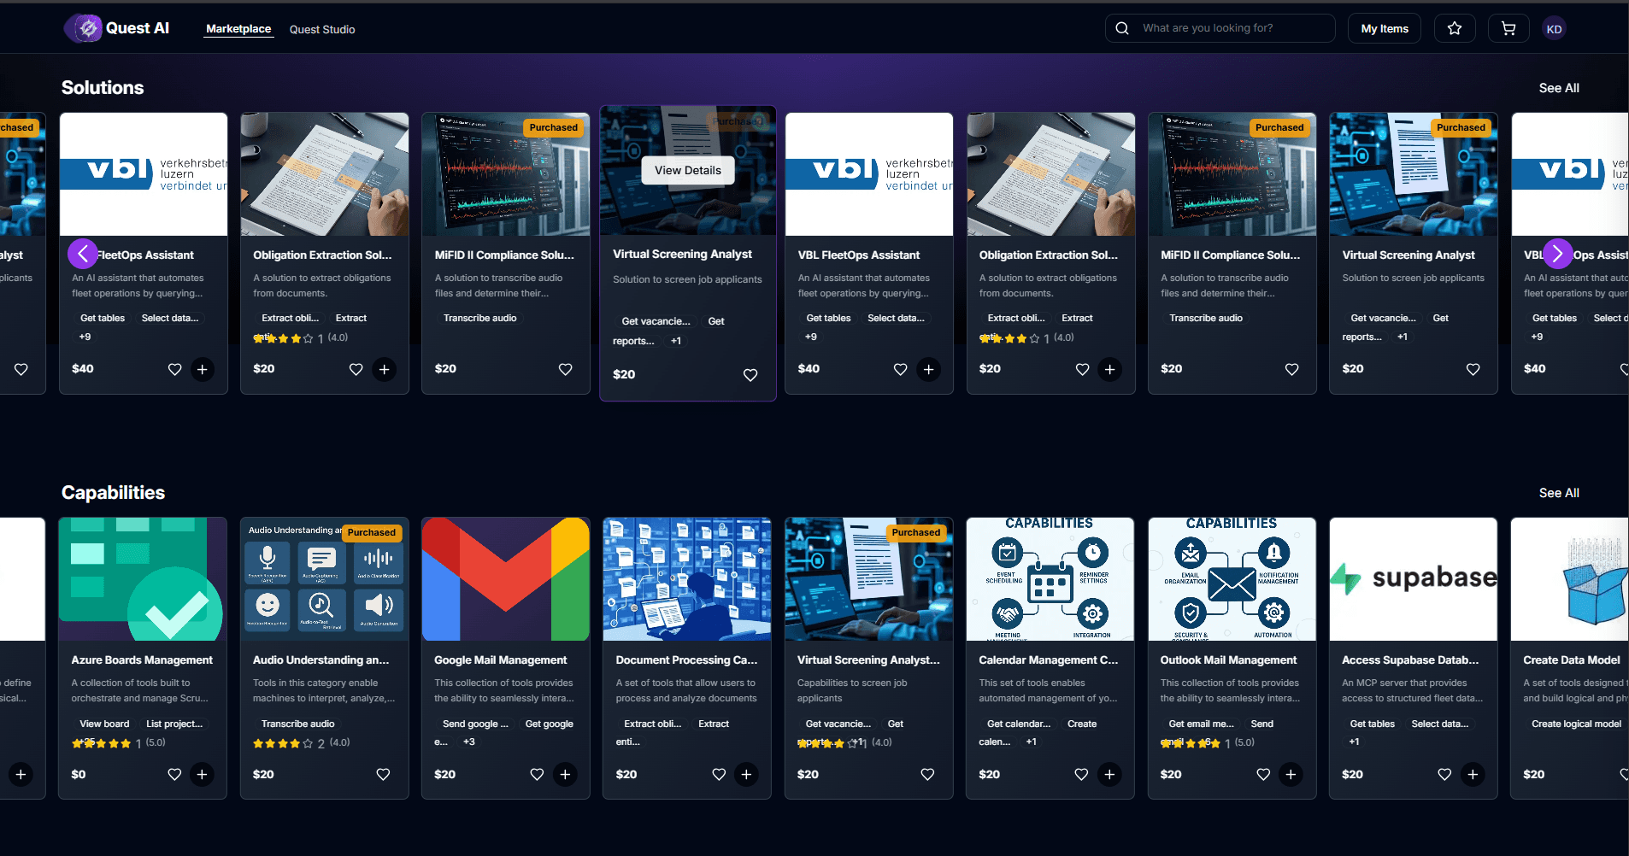This screenshot has width=1629, height=856.
Task: Favorite the MiFID II Compliance solution heart
Action: click(x=565, y=369)
